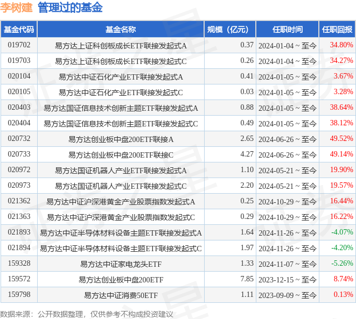Select fund code 020403
This screenshot has height=319, width=356.
pyautogui.click(x=19, y=107)
